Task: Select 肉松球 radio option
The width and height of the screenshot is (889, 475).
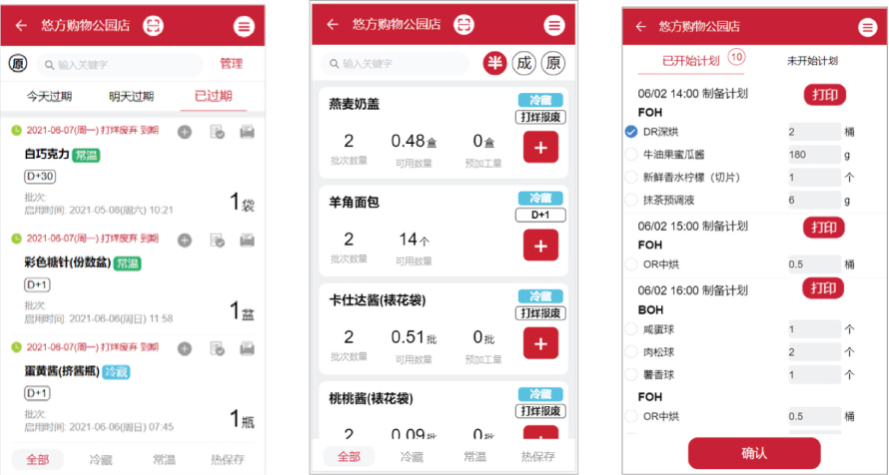Action: pos(631,351)
